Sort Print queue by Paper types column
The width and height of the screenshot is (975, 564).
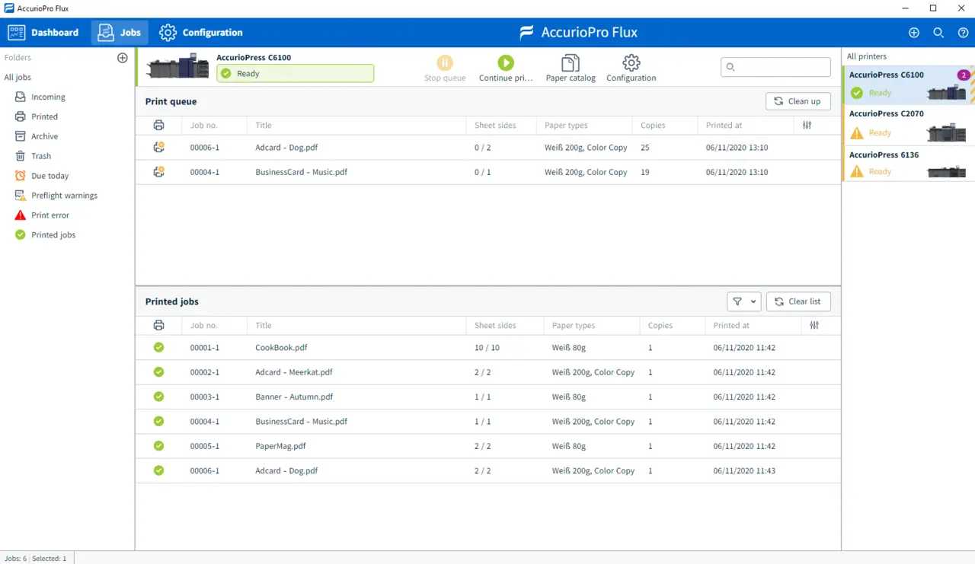point(566,126)
